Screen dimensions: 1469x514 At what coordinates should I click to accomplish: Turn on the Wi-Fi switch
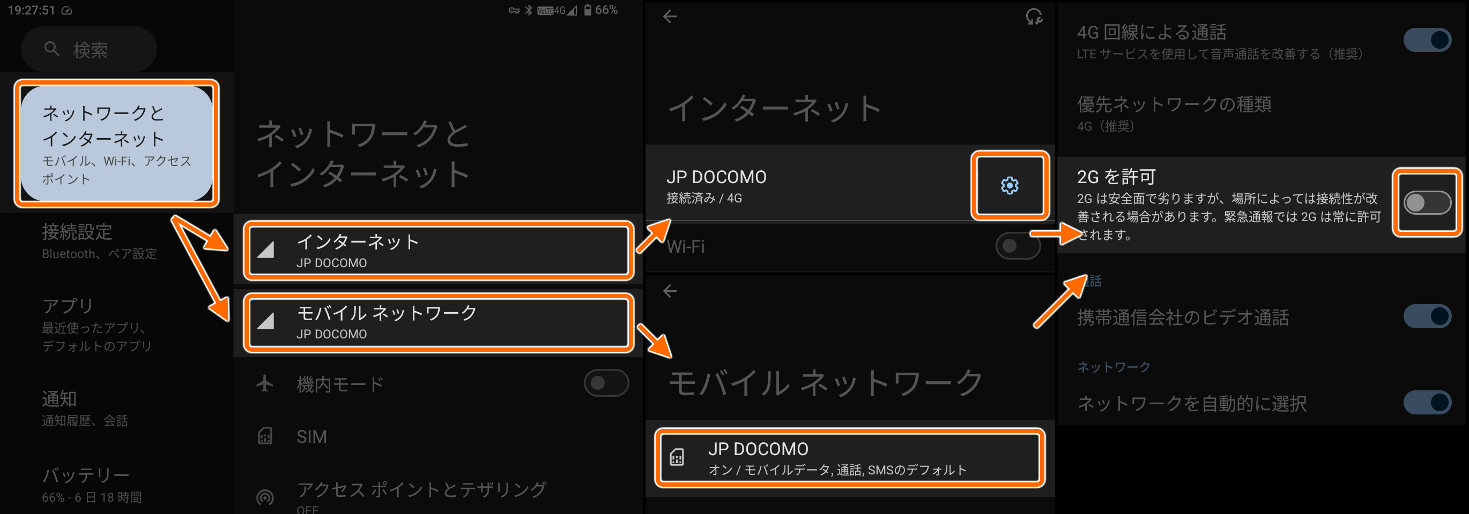coord(1019,246)
